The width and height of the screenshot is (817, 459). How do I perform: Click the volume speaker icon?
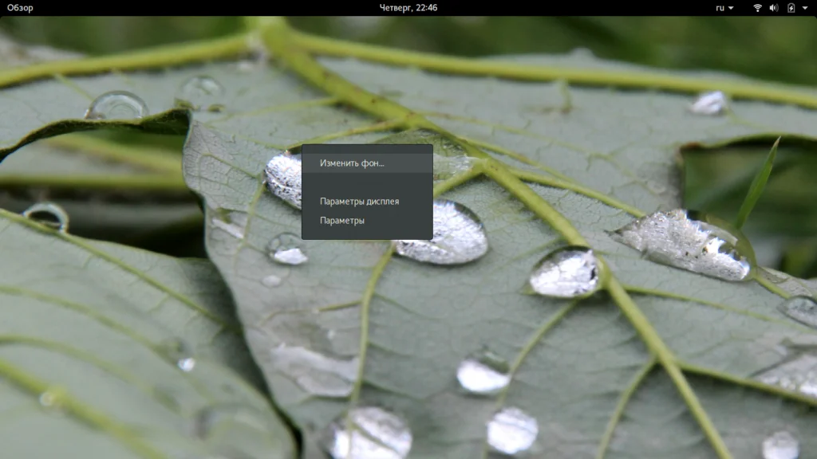(774, 8)
